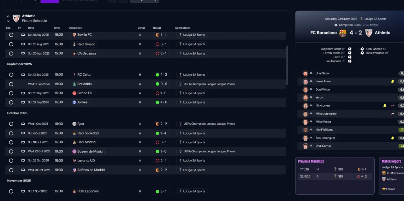Click Yeray's face thumbnail
This screenshot has width=404, height=201.
coord(305,98)
